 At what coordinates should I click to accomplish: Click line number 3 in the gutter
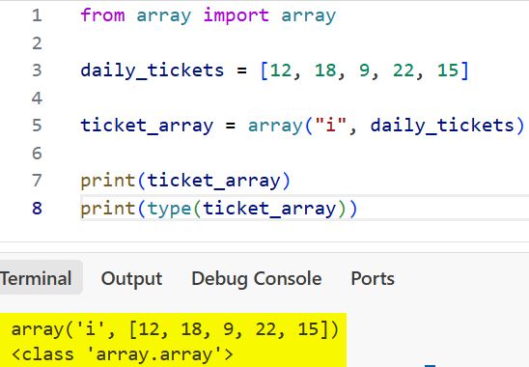37,71
